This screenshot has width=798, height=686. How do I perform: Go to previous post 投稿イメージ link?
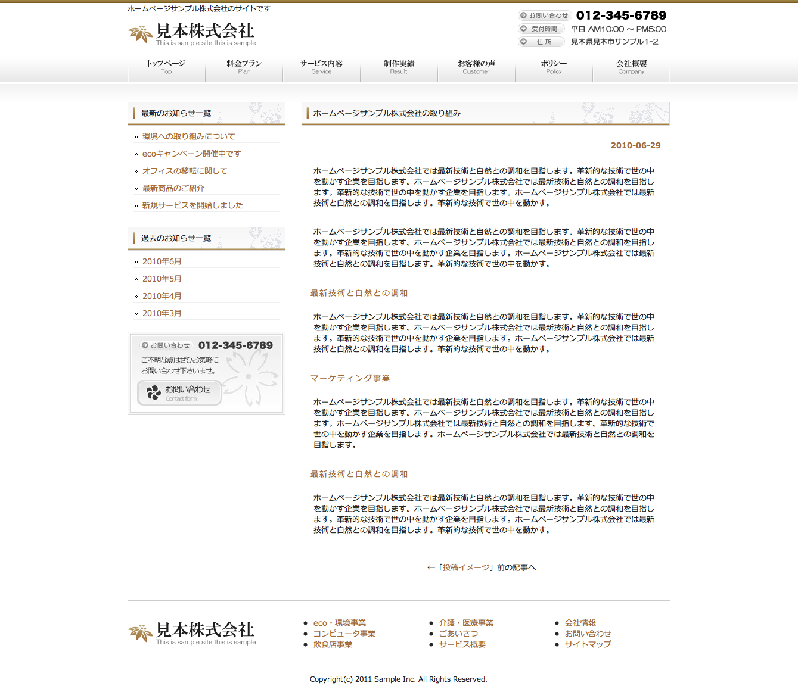(465, 567)
